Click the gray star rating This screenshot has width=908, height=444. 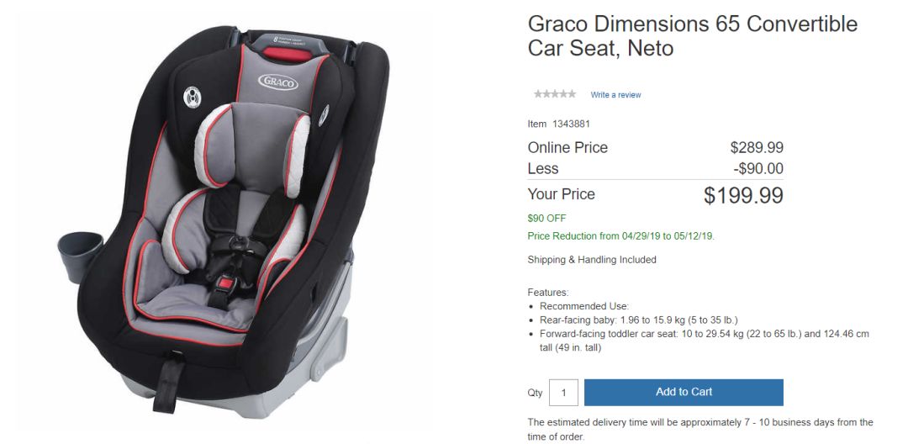coord(555,94)
